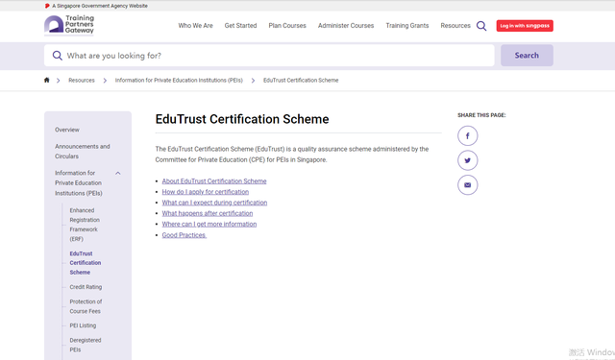
Task: Click Log in with singpass button
Action: 525,26
